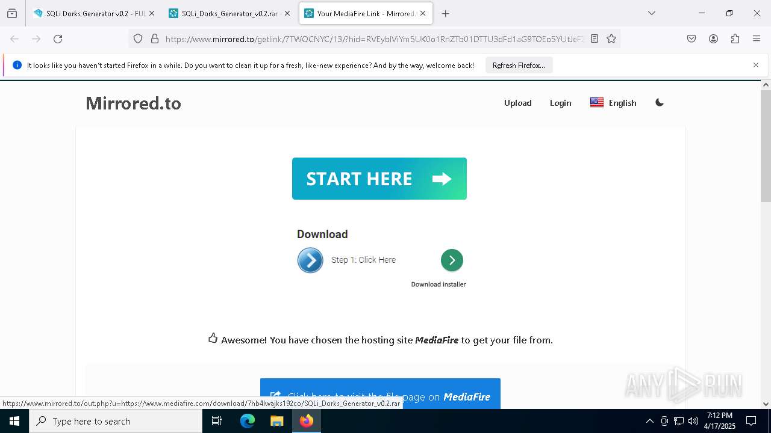Open the Login link
771x433 pixels.
point(560,103)
